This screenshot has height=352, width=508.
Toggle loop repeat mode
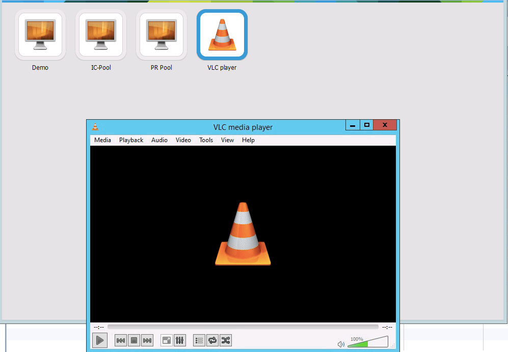point(212,340)
